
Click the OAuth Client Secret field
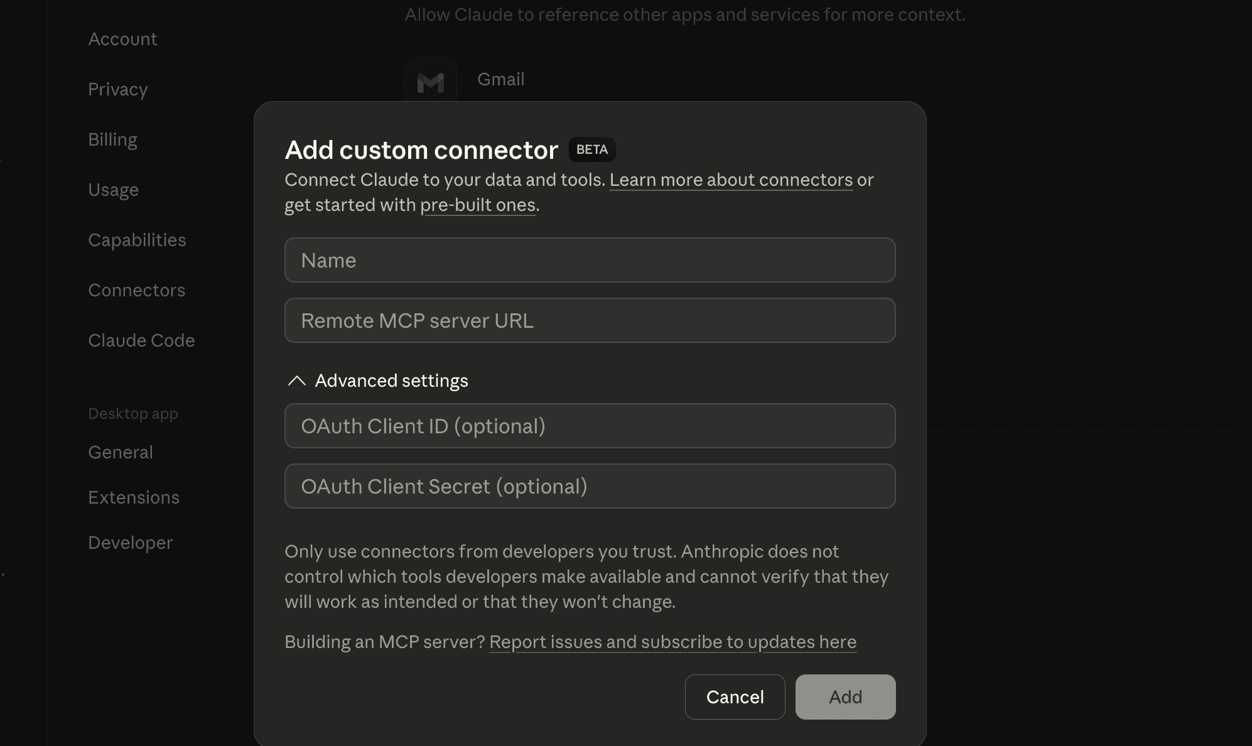click(590, 486)
